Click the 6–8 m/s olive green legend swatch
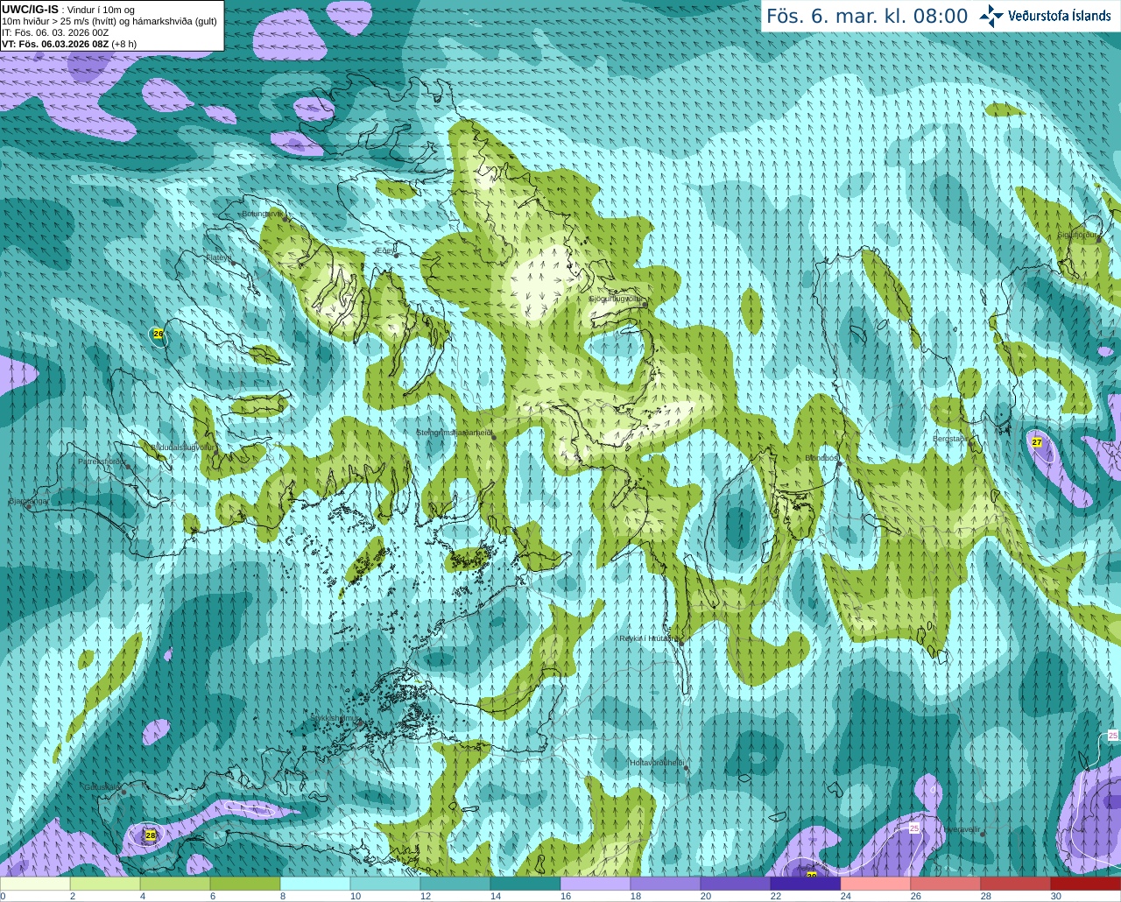The width and height of the screenshot is (1121, 902). tap(245, 884)
